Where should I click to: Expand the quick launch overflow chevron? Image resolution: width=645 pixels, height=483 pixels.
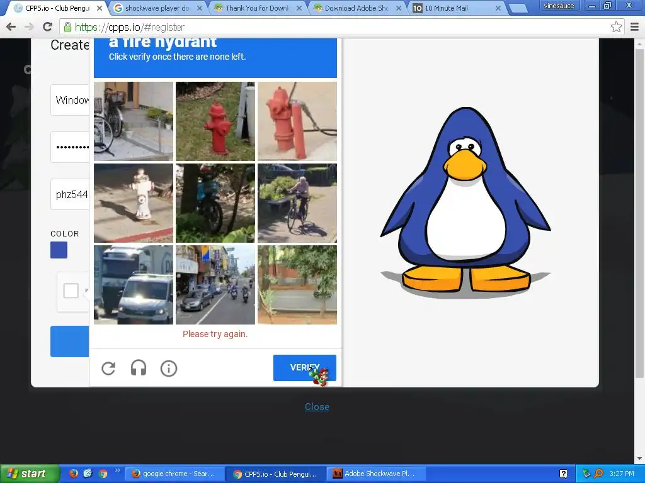pyautogui.click(x=117, y=470)
